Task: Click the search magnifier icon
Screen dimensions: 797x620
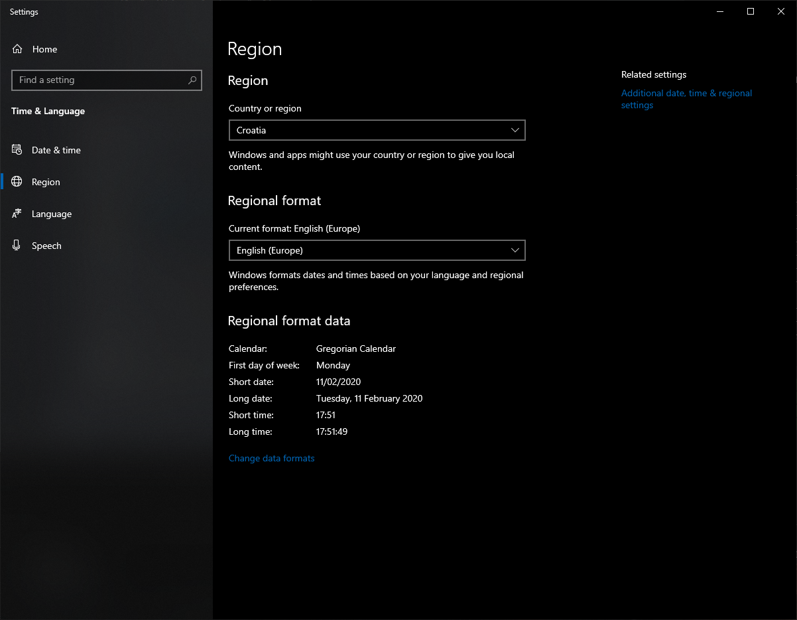Action: (x=192, y=80)
